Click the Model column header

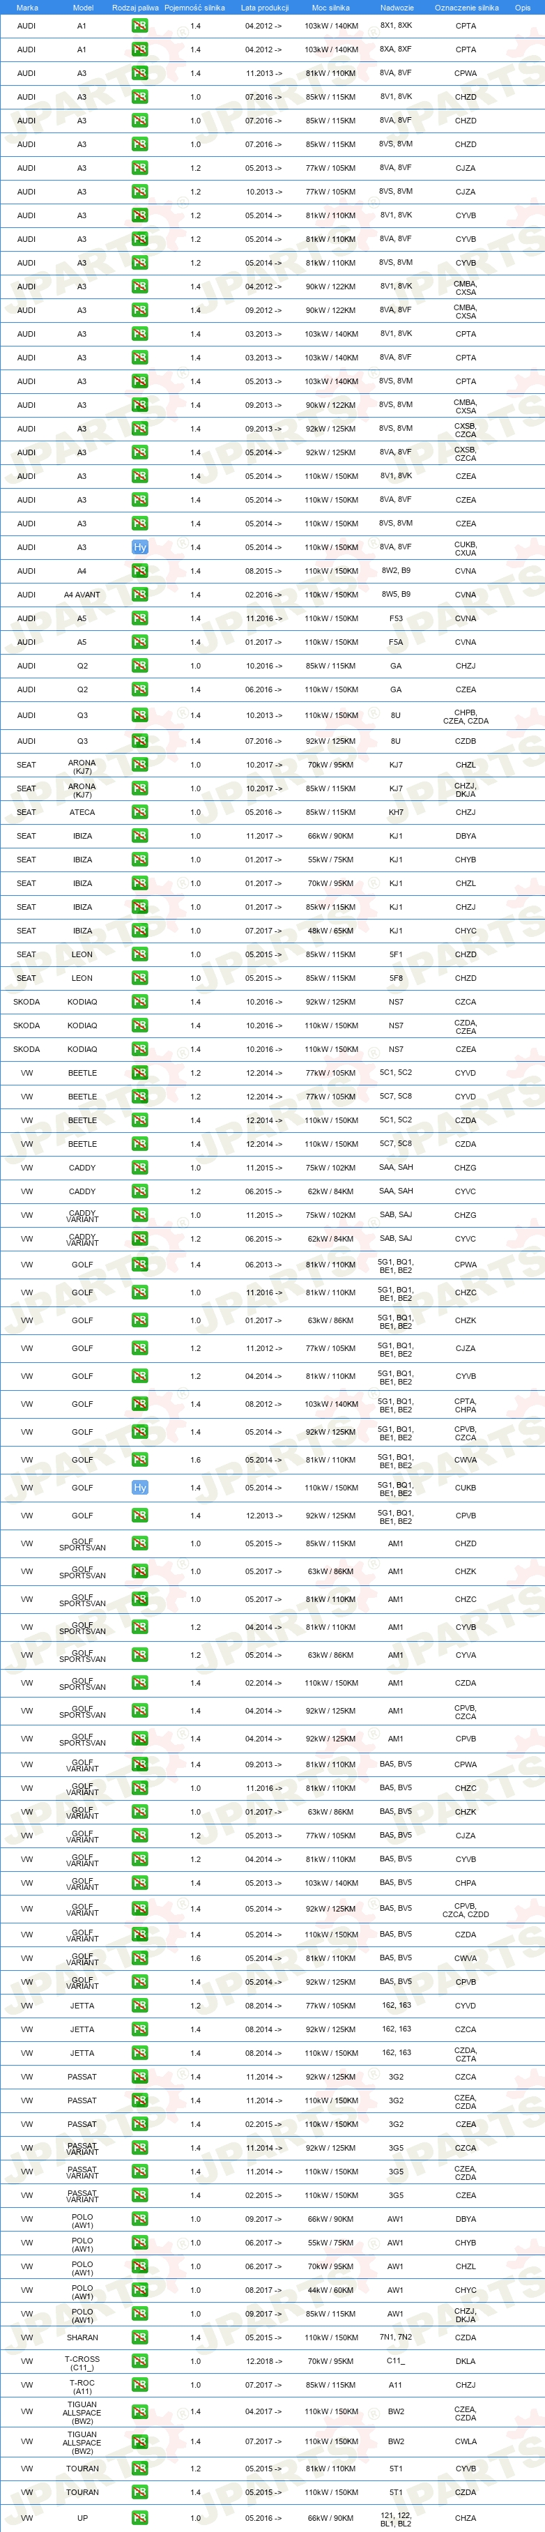82,7
